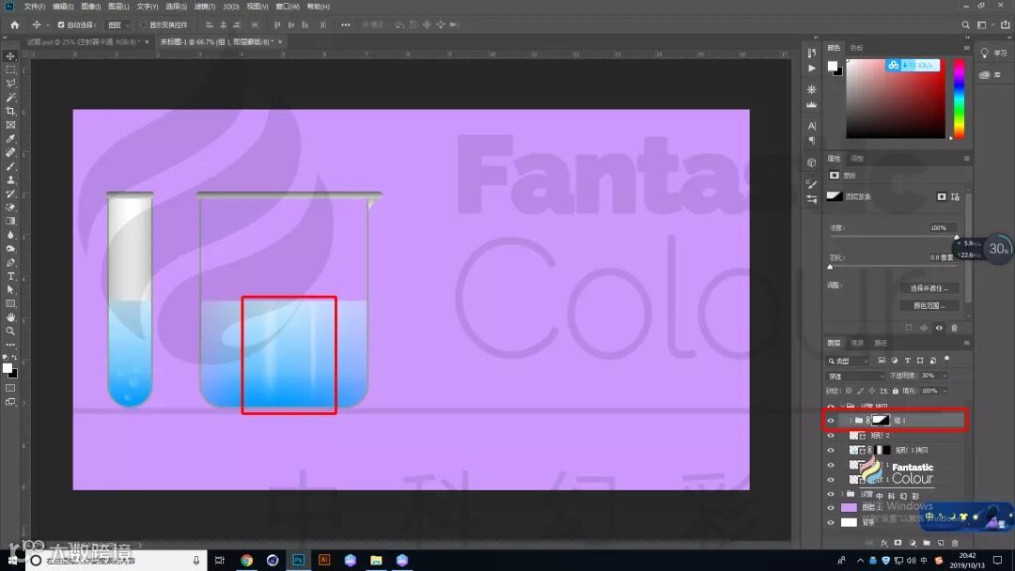Screen dimensions: 1015x571
Task: Select the Path Selection tool
Action: click(x=10, y=289)
